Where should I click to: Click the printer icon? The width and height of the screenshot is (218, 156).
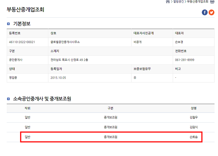[212, 2]
